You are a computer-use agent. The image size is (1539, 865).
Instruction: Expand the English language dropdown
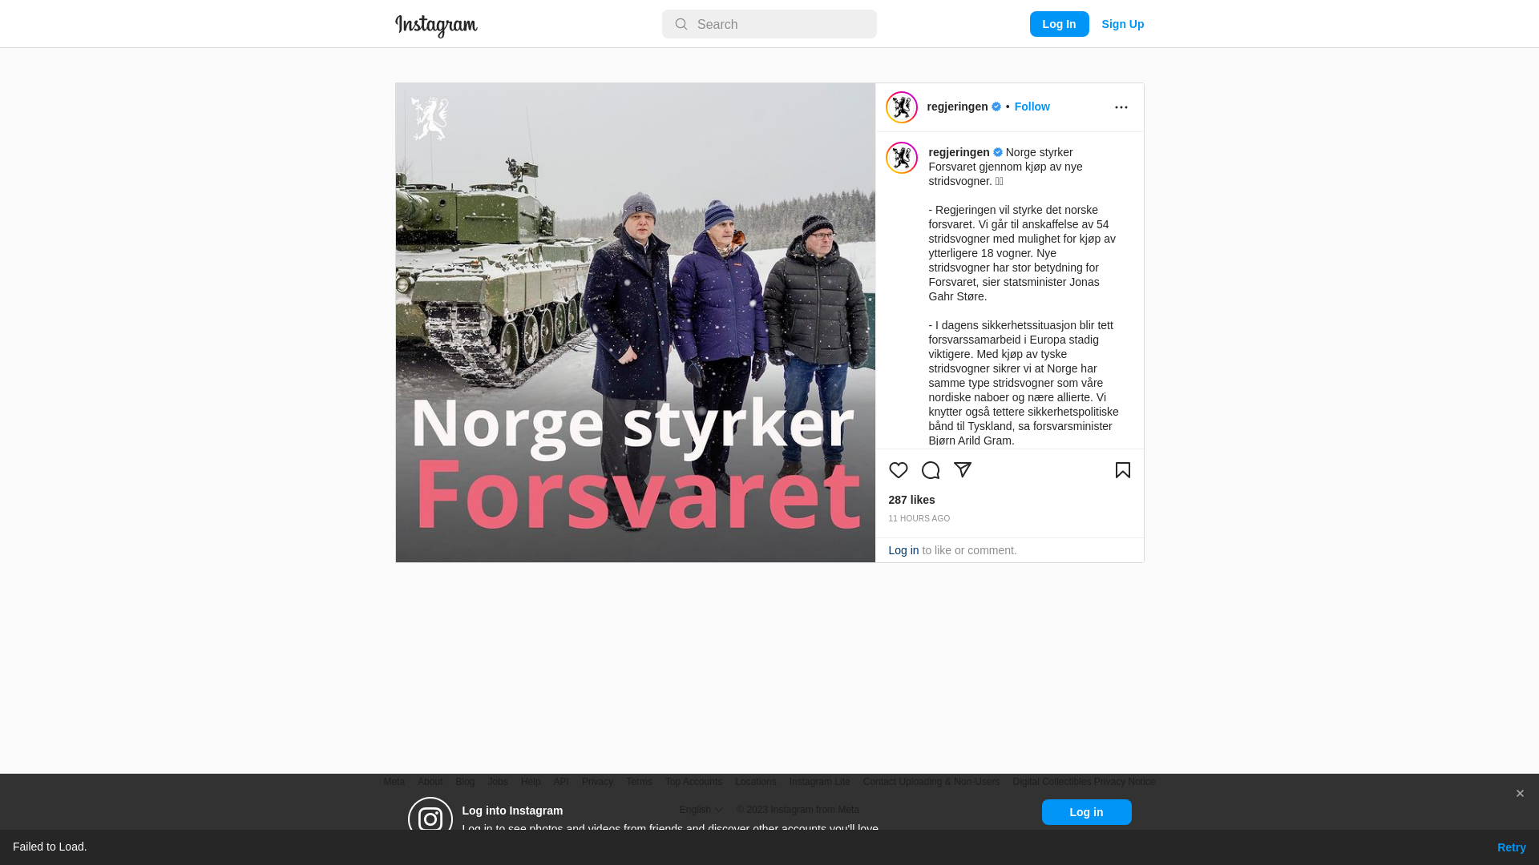pyautogui.click(x=701, y=810)
